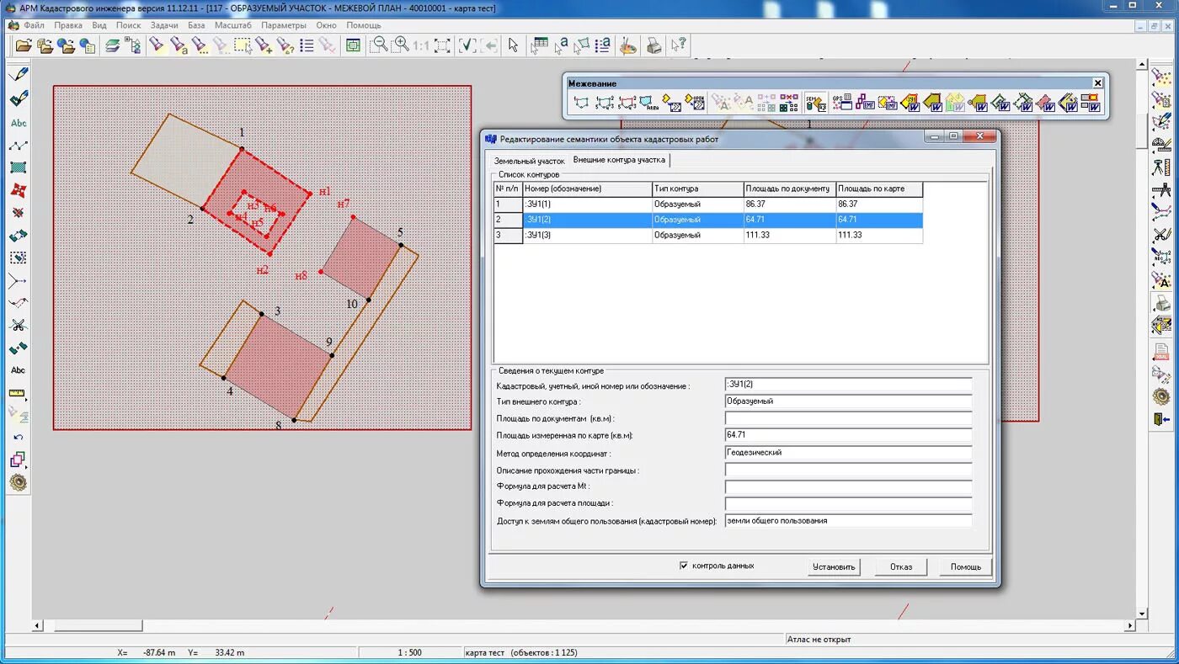
Task: Click the GPS coordinates icon in the Межевание toolbar
Action: (842, 103)
